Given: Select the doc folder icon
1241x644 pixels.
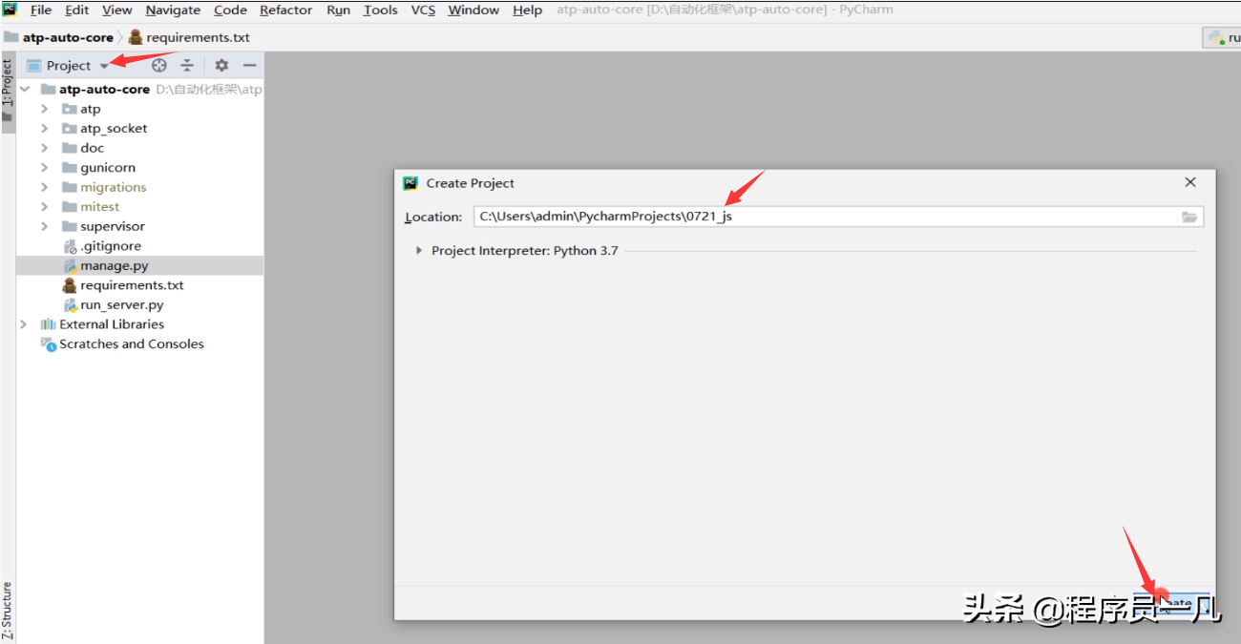Looking at the screenshot, I should tap(69, 148).
